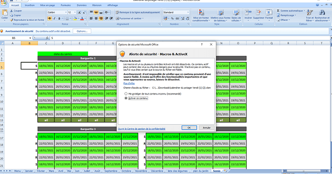Confirm the security dialog with OK
The width and height of the screenshot is (332, 174).
(189, 128)
